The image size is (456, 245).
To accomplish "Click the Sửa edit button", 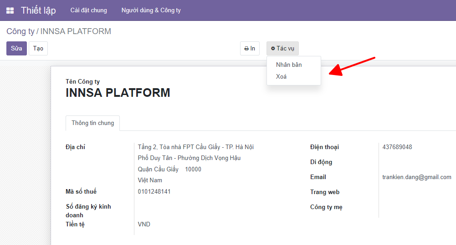I will (x=16, y=48).
